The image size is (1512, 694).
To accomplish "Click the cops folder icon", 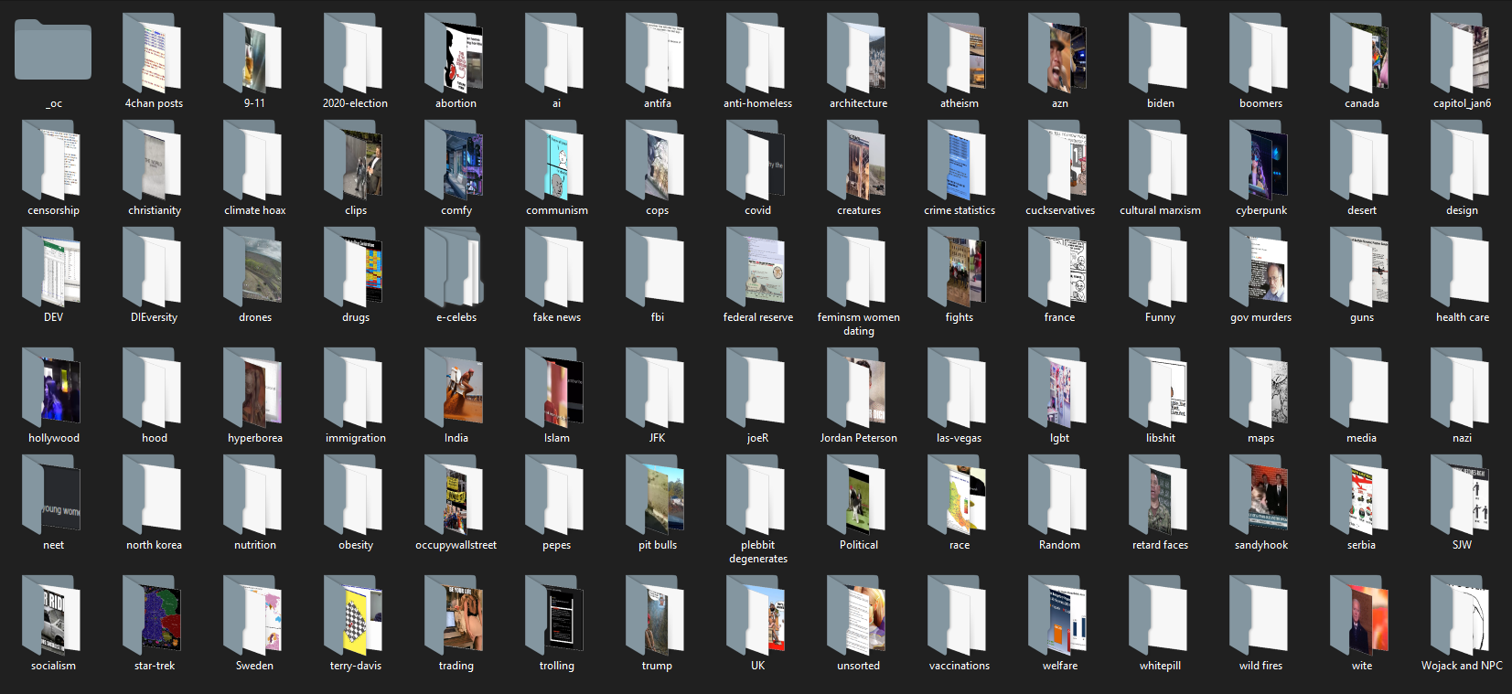I will point(656,160).
